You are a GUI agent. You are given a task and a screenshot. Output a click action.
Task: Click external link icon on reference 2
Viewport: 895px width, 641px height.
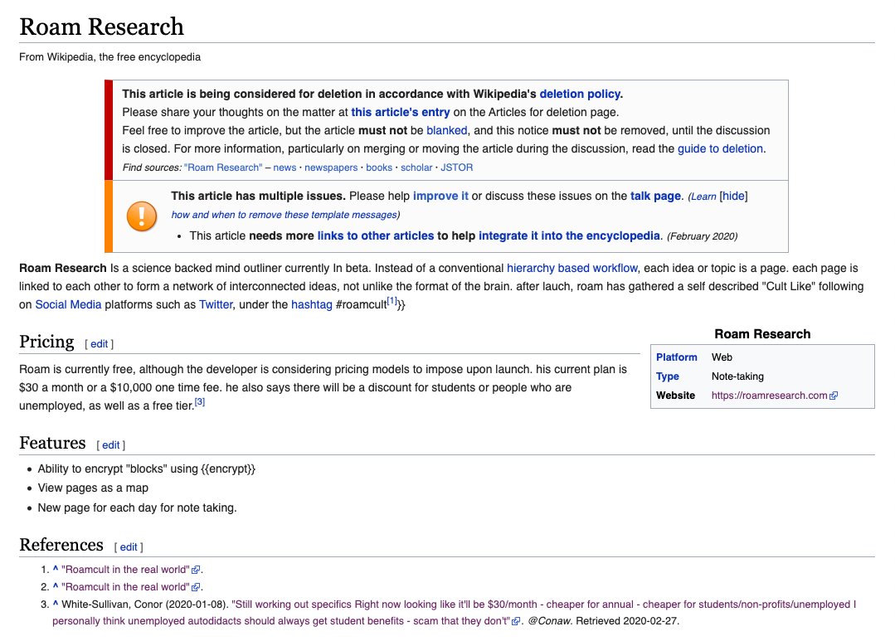coord(196,587)
